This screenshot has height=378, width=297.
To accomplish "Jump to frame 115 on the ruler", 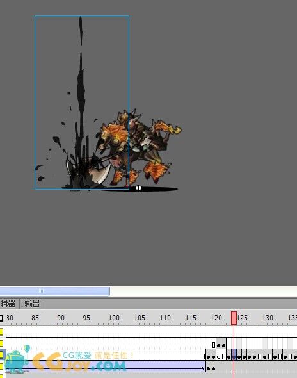I will [x=191, y=318].
